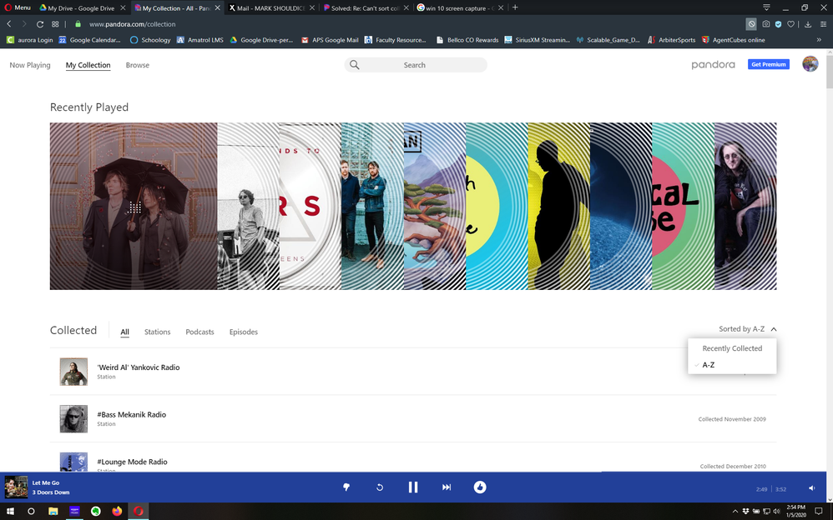Screen dimensions: 833x520
Task: Select the A-Z sort option
Action: tap(709, 364)
